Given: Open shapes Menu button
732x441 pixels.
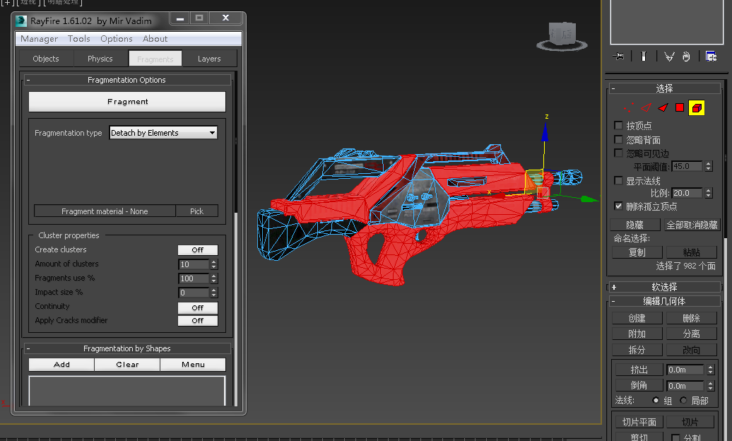Looking at the screenshot, I should (x=193, y=365).
